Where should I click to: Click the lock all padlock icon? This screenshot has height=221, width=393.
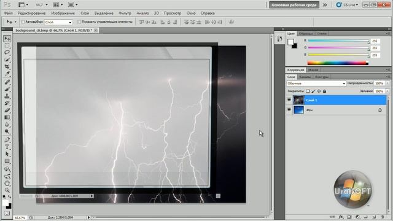(x=324, y=91)
